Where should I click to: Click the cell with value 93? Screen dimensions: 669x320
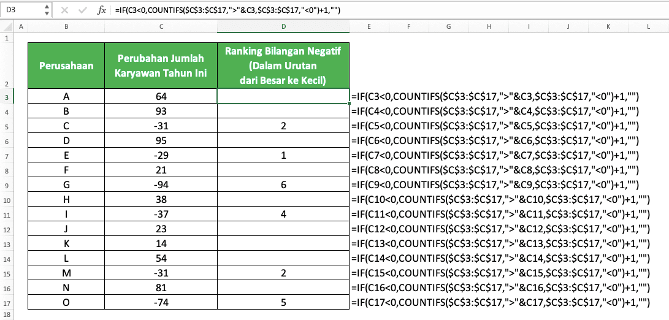(x=161, y=112)
